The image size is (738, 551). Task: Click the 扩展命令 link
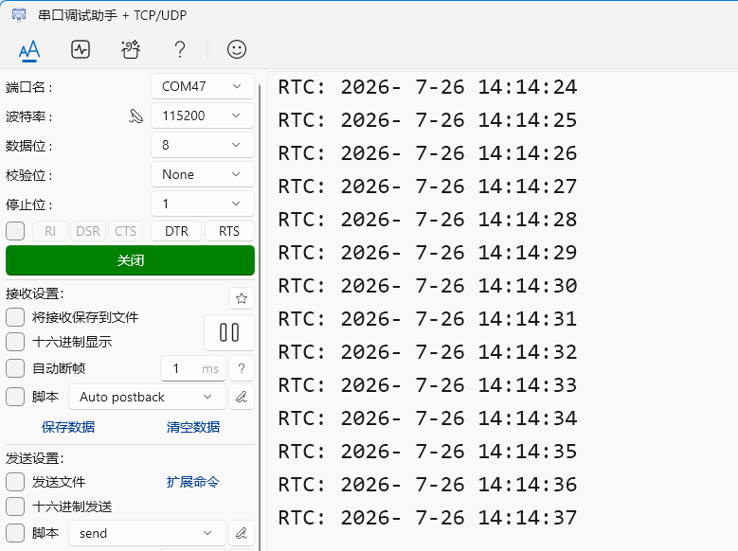193,482
